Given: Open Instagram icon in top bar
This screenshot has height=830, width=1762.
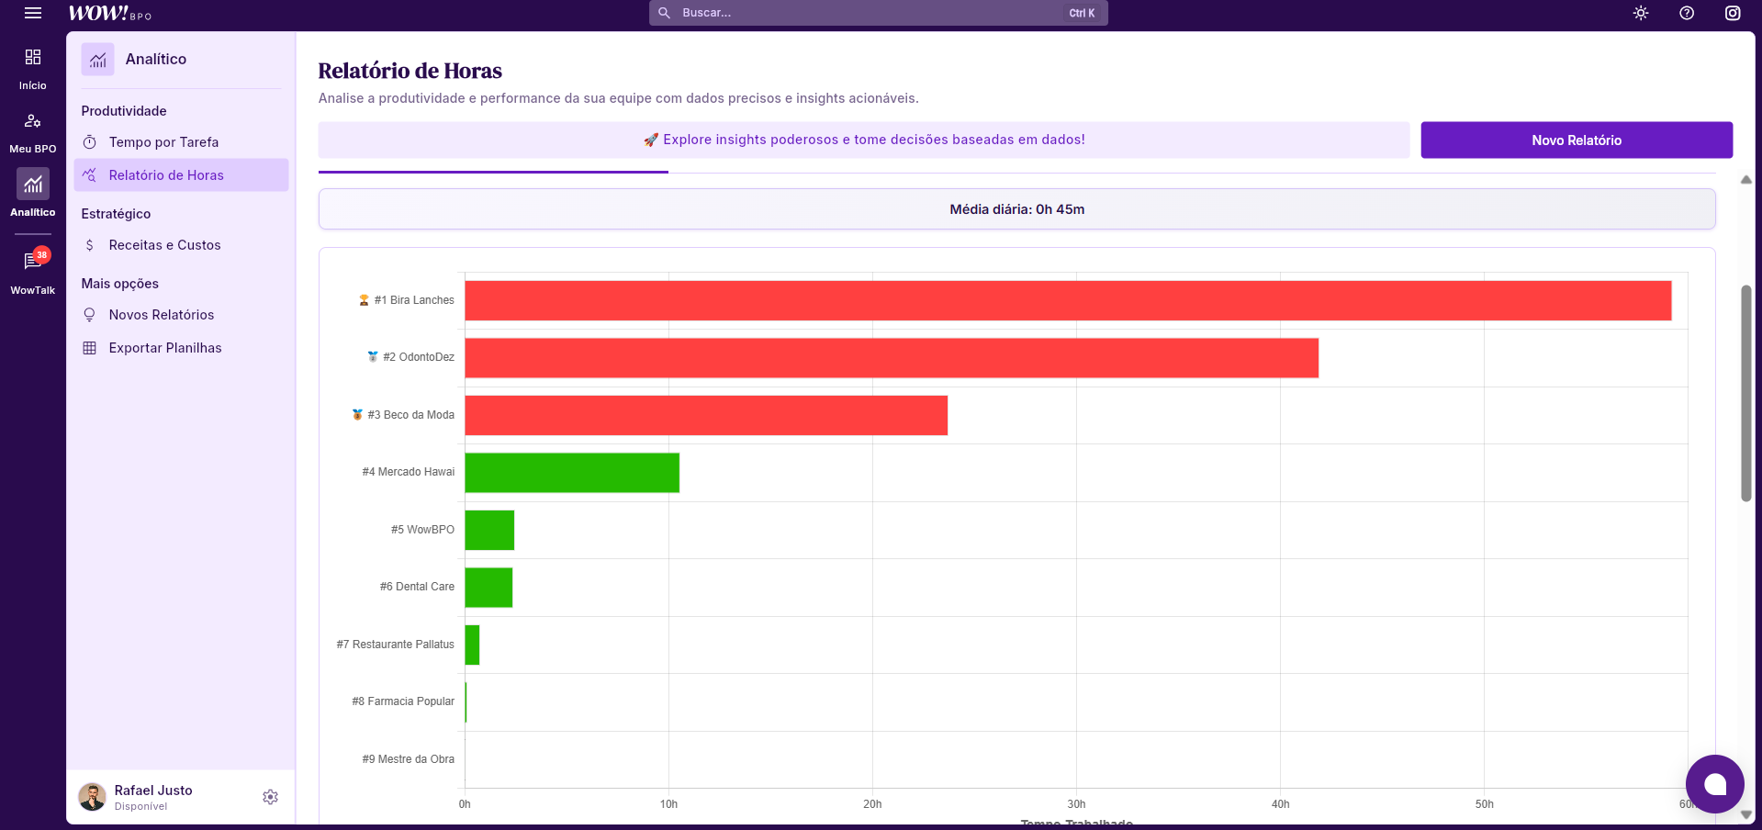Looking at the screenshot, I should click(1733, 13).
